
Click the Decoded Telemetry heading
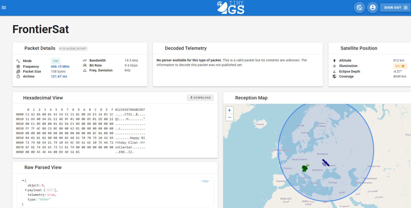186,48
